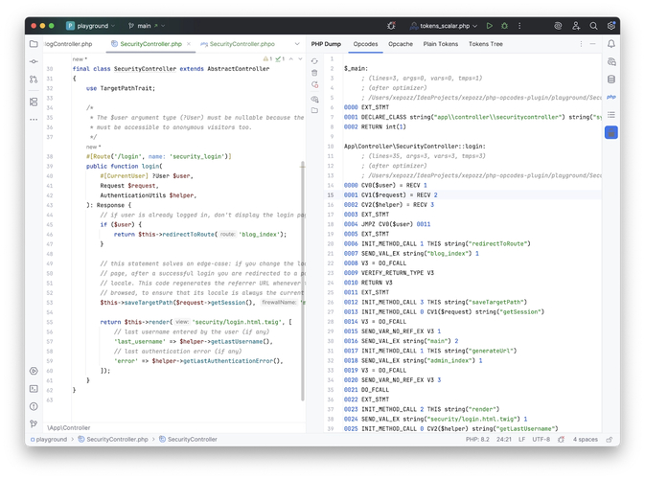645x479 pixels.
Task: Click 'security_login' string on line 38
Action: click(197, 156)
